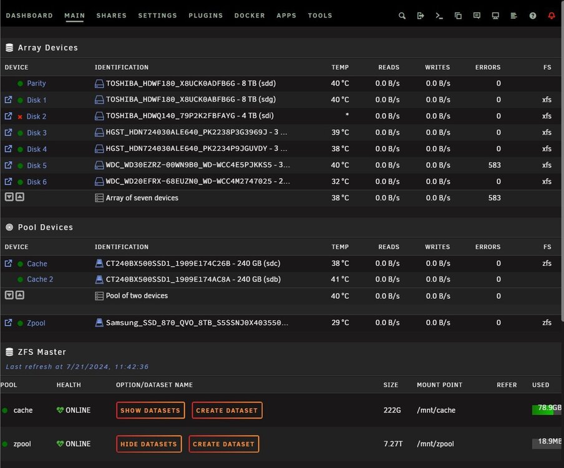Screen dimensions: 564x468
Task: Open the feedback icon in top bar
Action: coord(477,16)
